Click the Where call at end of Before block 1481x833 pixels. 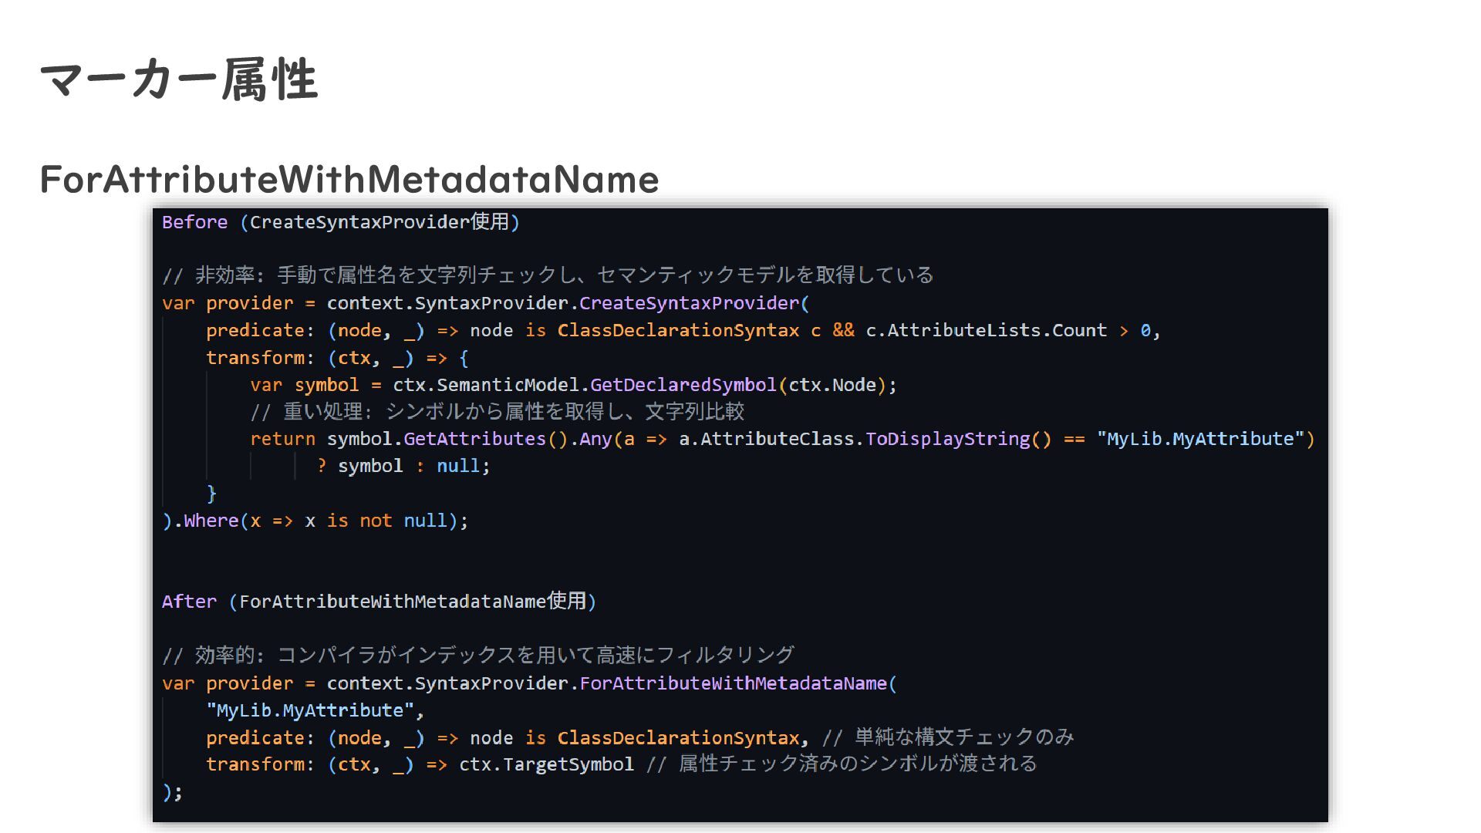pyautogui.click(x=211, y=521)
